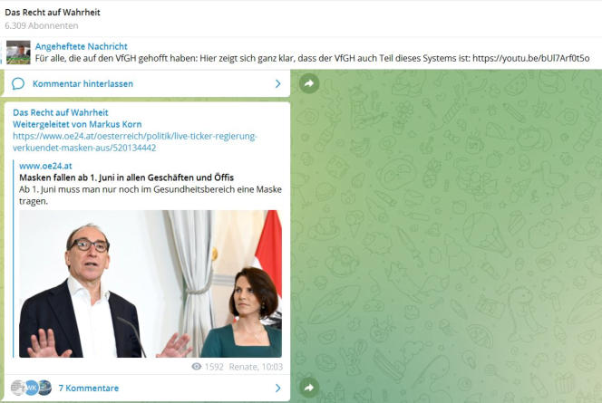The height and width of the screenshot is (403, 602).
Task: Click Weitergeleitet von Markus Korn
Action: coord(77,124)
